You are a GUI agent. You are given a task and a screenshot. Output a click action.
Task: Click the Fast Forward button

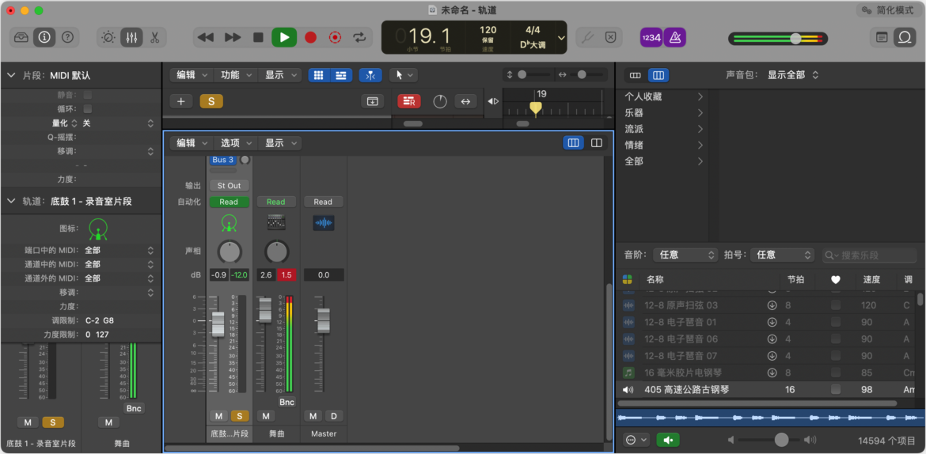233,37
